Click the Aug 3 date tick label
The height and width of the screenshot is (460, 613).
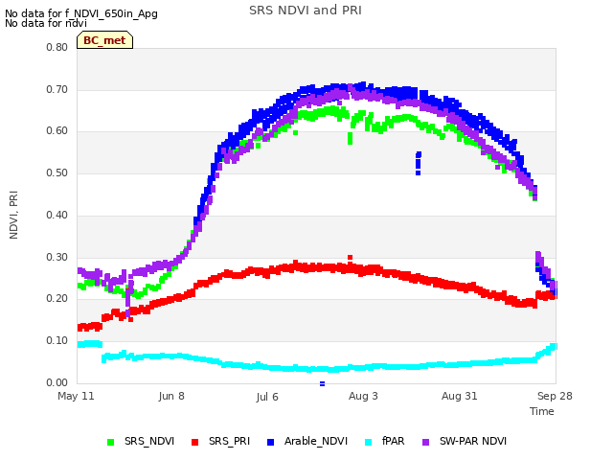click(x=363, y=396)
